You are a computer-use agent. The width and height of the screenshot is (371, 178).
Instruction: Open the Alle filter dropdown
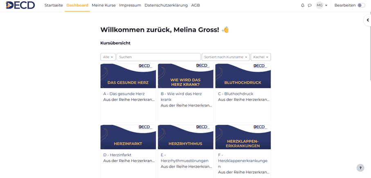point(108,57)
